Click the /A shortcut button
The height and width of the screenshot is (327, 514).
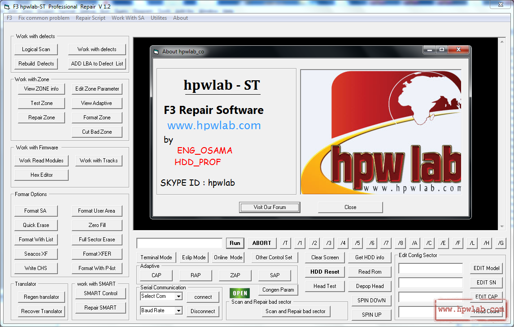tap(415, 243)
